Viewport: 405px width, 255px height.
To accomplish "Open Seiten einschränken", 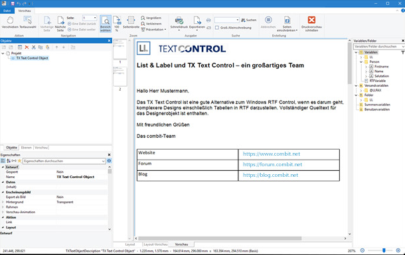I will pos(287,24).
